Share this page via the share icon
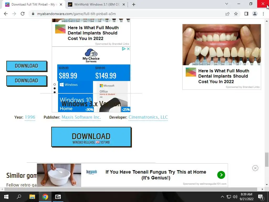269x202 pixels. click(x=227, y=14)
